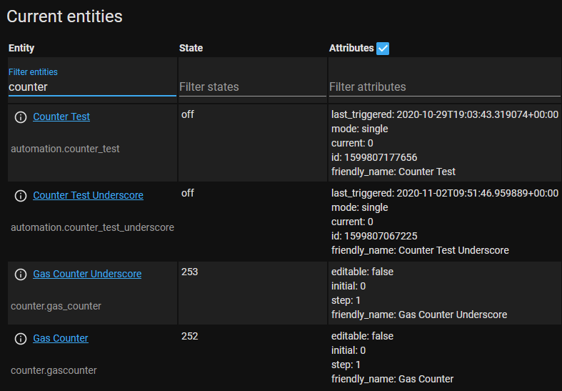Show info for Gas Counter Underscore

pyautogui.click(x=21, y=274)
